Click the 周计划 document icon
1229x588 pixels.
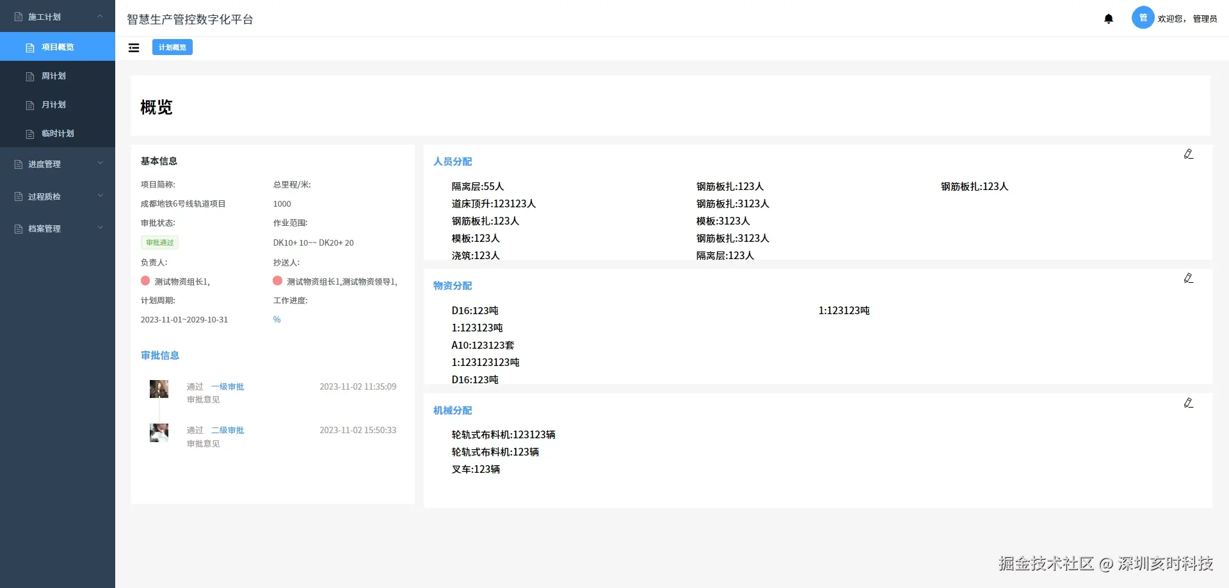pyautogui.click(x=30, y=76)
